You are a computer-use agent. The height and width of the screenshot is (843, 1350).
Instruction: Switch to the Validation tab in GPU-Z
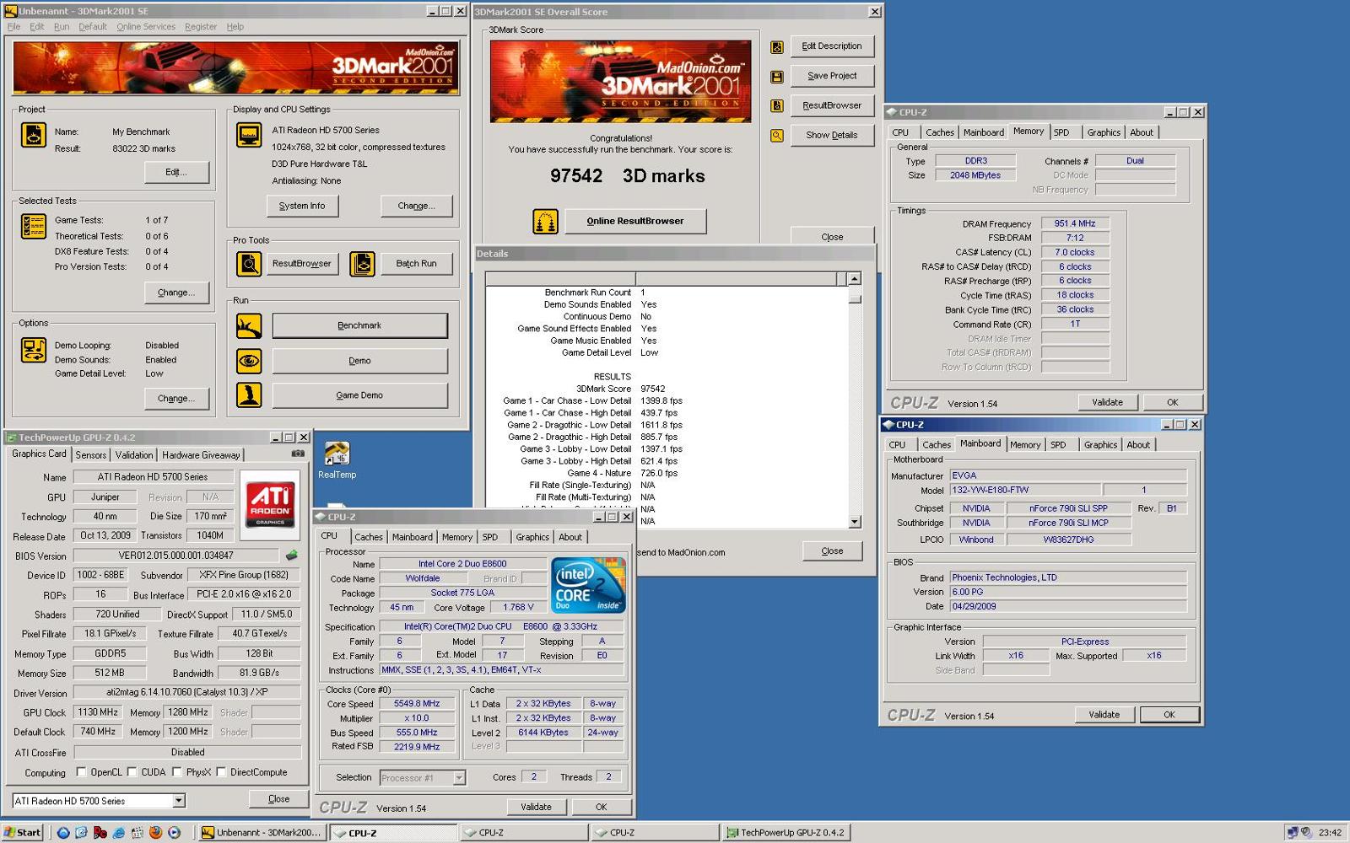pyautogui.click(x=134, y=455)
